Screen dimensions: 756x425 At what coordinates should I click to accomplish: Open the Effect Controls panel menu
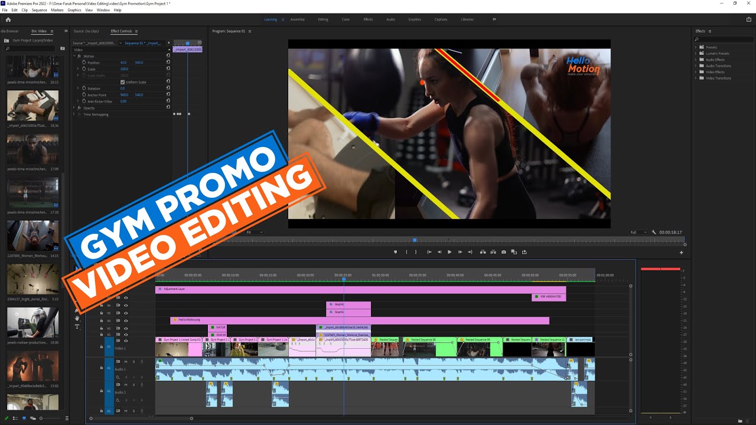(136, 31)
